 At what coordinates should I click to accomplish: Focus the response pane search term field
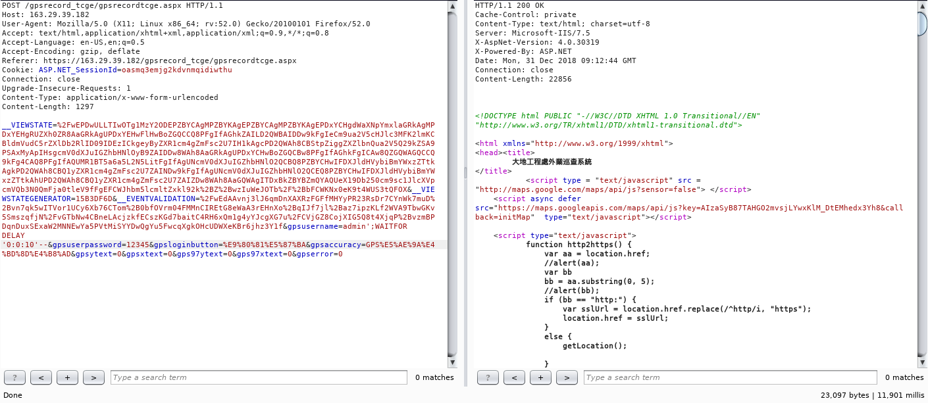(731, 377)
